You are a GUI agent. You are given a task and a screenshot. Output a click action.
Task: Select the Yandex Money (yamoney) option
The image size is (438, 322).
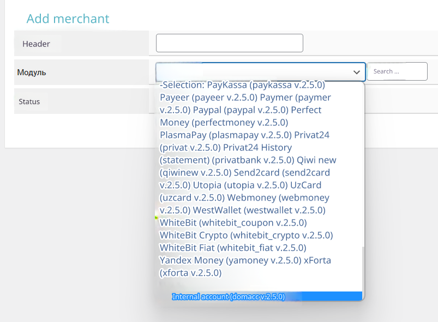[230, 260]
